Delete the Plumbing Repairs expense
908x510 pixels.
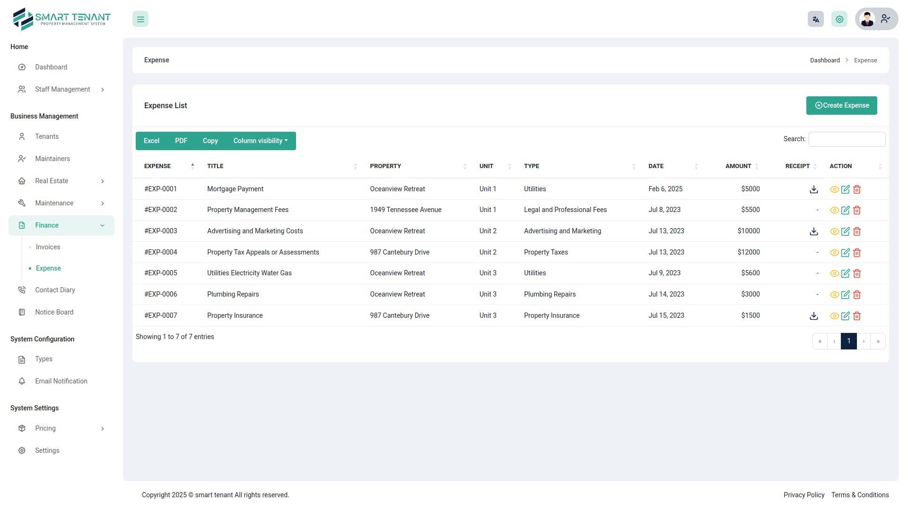[856, 295]
